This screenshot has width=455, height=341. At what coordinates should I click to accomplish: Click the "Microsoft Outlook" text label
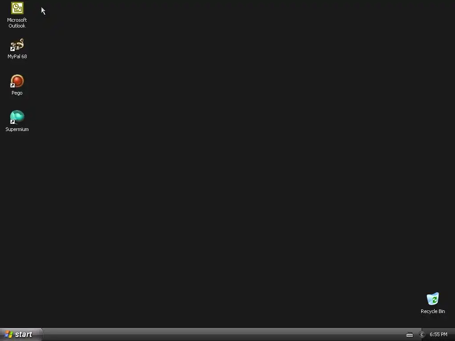pos(17,23)
